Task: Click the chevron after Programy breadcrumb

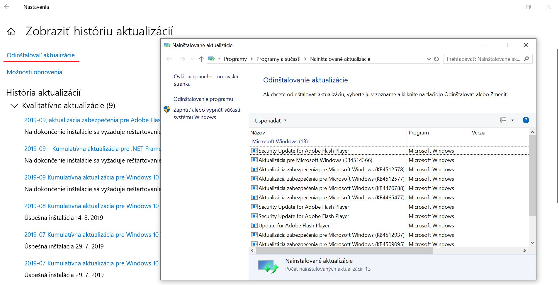Action: [x=252, y=59]
